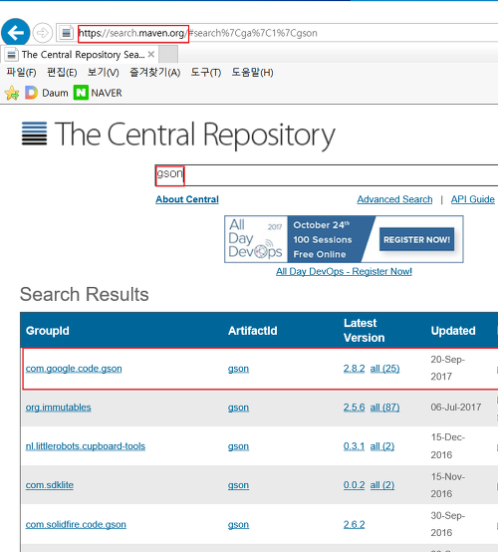Open the com.google.code.gson group link
This screenshot has width=498, height=552.
click(x=74, y=369)
